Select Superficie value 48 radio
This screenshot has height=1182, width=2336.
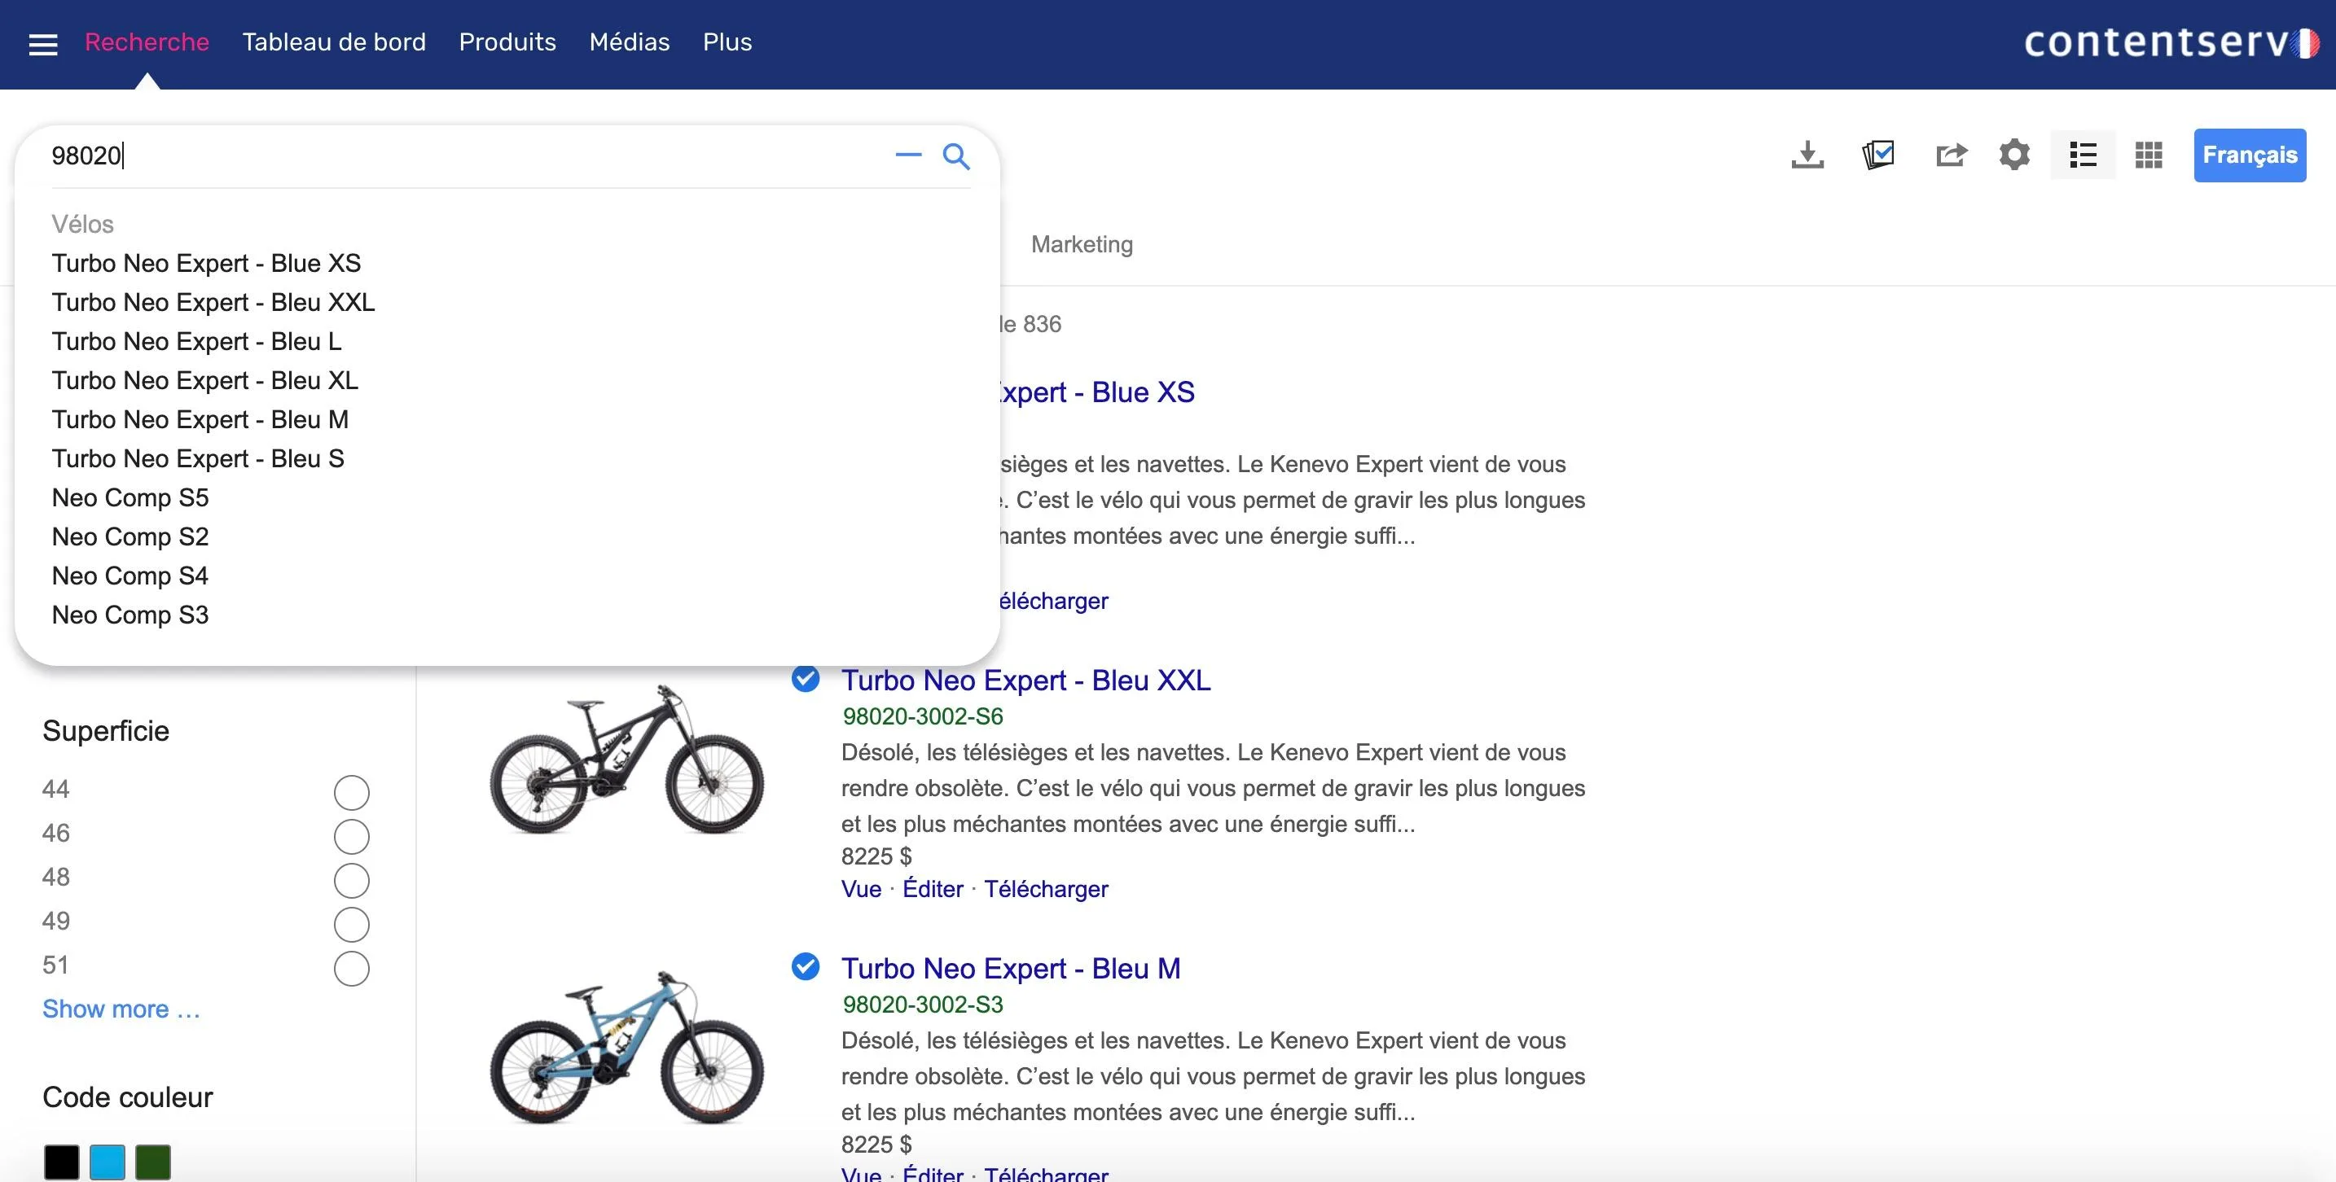351,880
